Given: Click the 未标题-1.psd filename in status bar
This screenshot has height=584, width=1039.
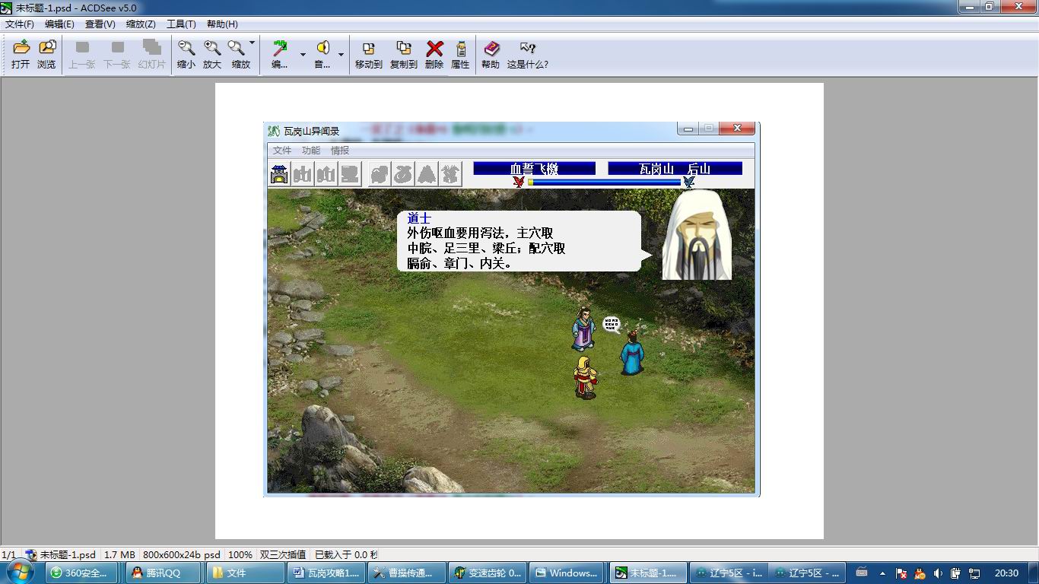Looking at the screenshot, I should coord(68,555).
